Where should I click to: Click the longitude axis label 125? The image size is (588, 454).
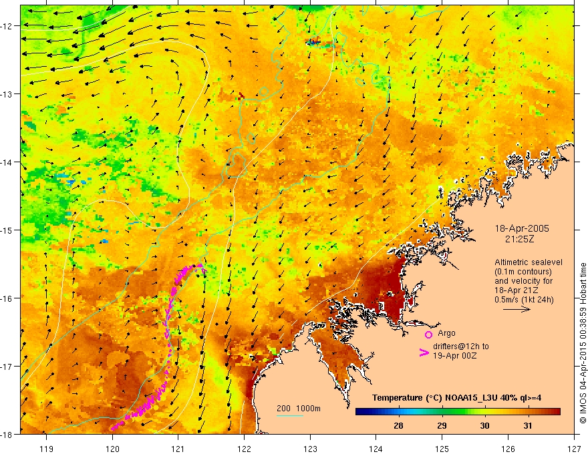[442, 449]
